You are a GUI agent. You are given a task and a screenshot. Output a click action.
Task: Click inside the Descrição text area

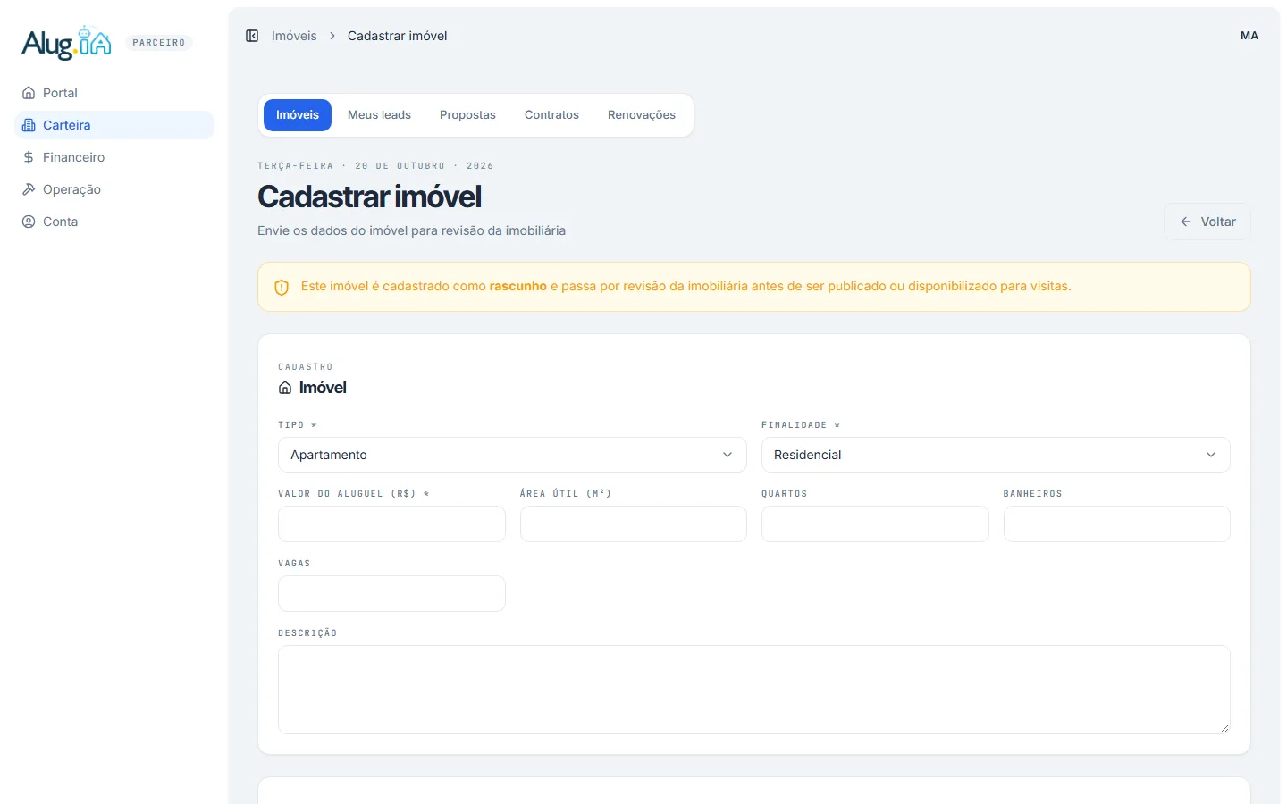tap(754, 690)
